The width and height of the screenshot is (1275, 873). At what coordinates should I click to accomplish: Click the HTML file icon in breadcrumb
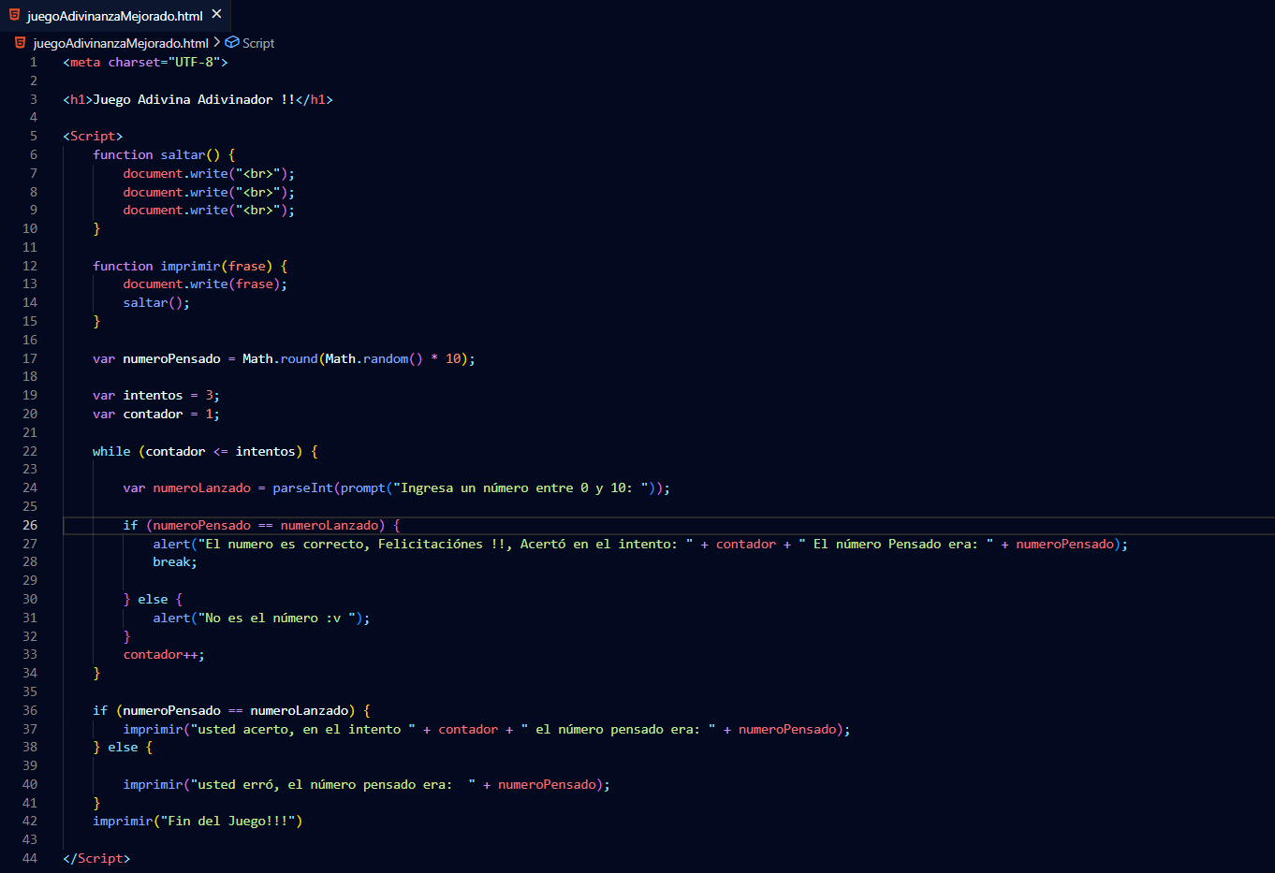[20, 43]
